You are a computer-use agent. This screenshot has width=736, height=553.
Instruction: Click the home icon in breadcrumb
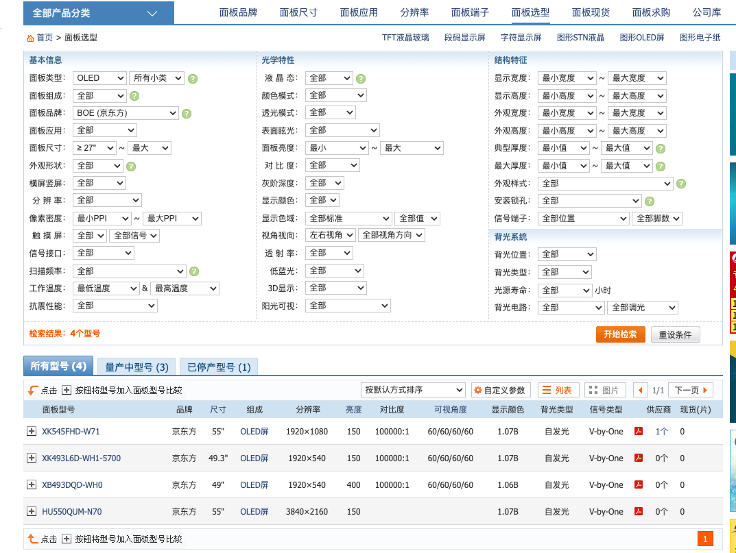pos(30,38)
